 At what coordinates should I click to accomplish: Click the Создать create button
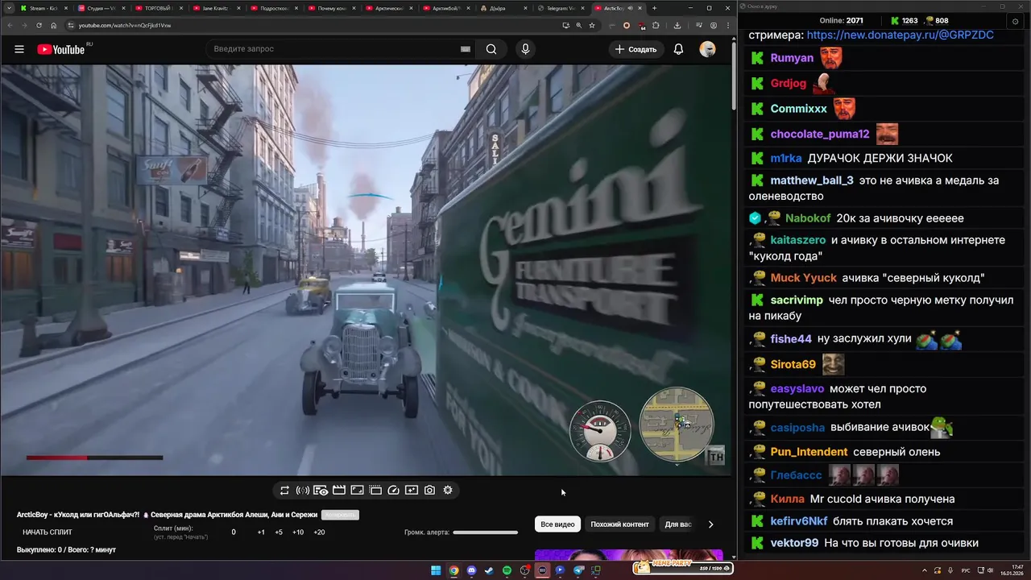636,49
